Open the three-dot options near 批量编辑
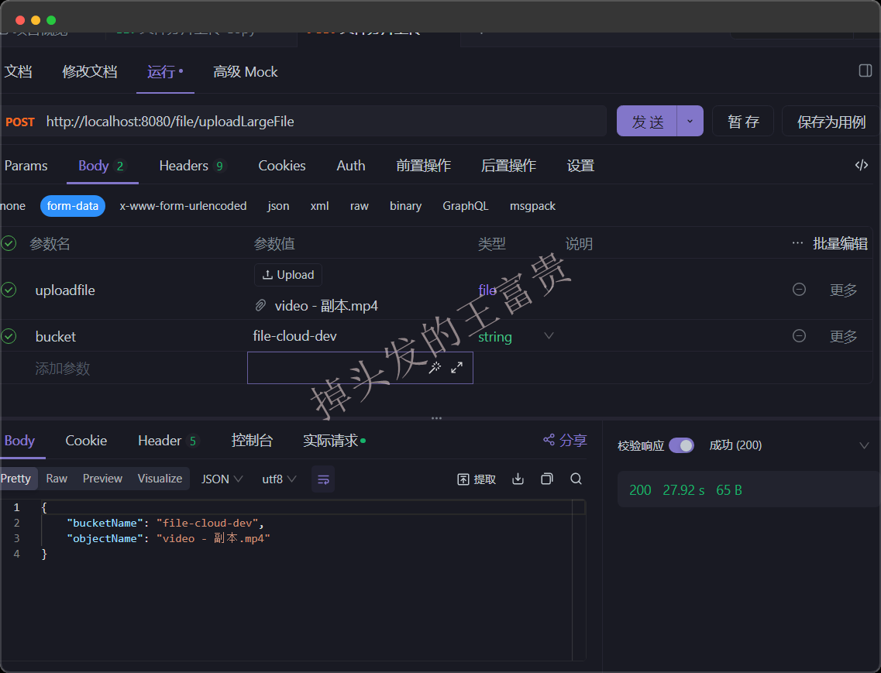The image size is (881, 673). pyautogui.click(x=797, y=243)
